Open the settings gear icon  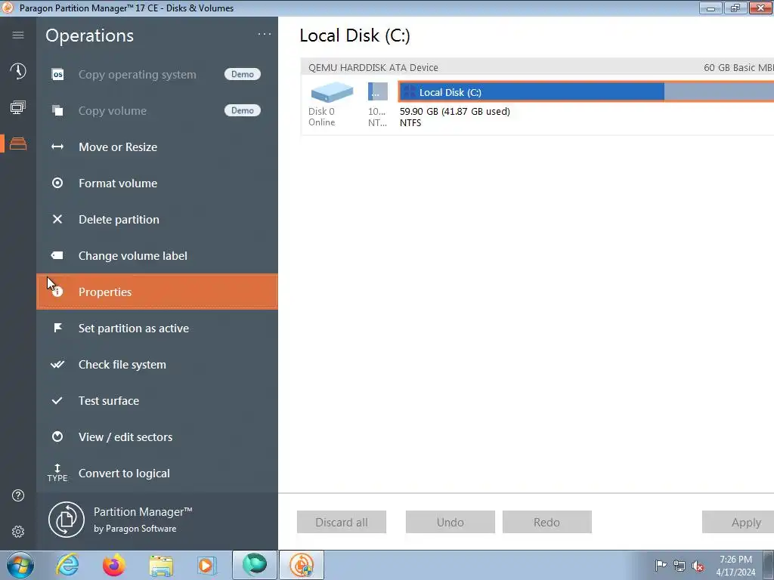18,532
